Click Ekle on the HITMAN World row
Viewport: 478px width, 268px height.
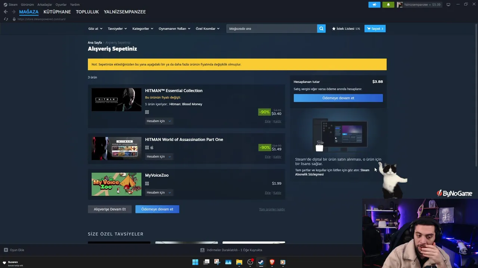[x=268, y=157]
